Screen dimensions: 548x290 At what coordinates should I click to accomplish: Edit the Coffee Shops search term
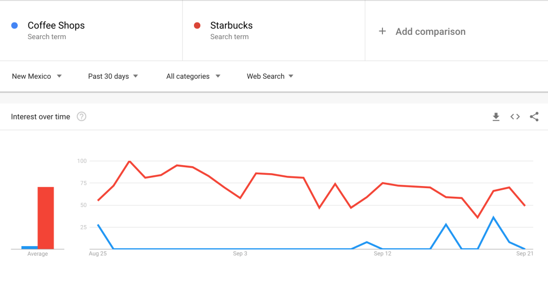click(56, 26)
